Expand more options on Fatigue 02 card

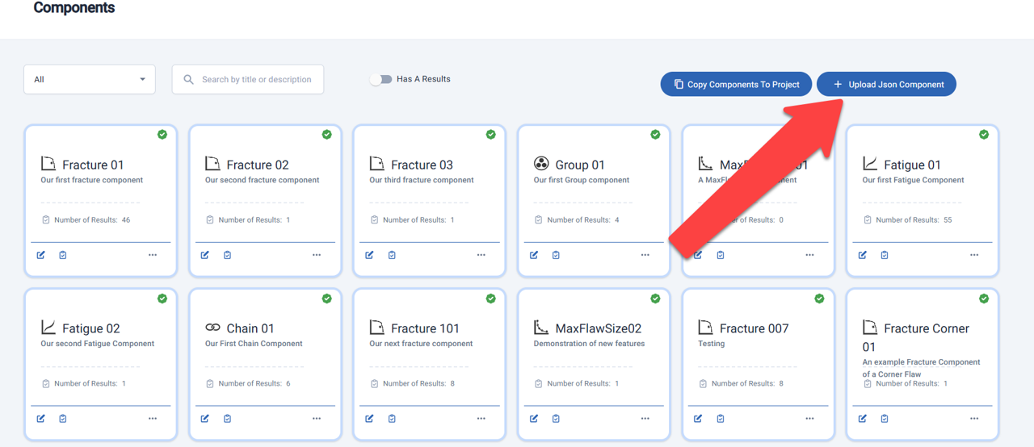(153, 419)
